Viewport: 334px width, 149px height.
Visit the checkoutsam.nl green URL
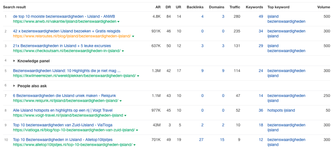tap(67, 51)
